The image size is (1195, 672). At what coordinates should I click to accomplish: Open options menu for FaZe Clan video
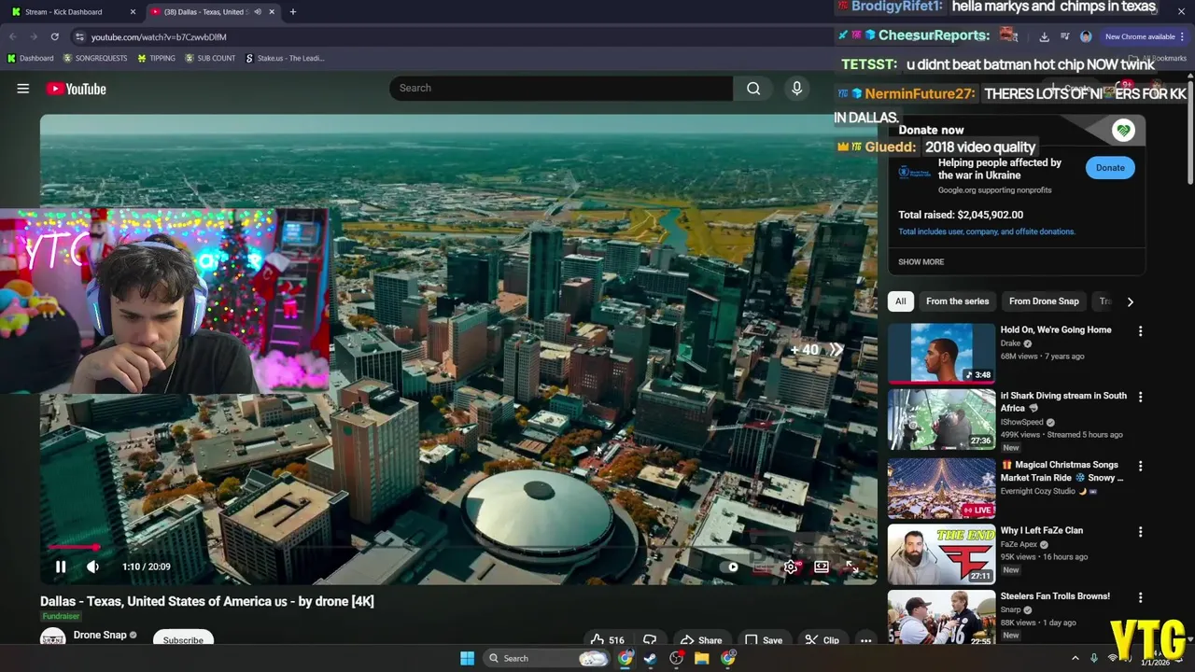pyautogui.click(x=1140, y=532)
